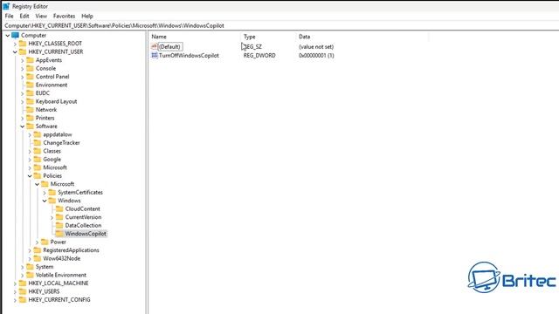Click the Keyboard Layout folder icon

31,101
